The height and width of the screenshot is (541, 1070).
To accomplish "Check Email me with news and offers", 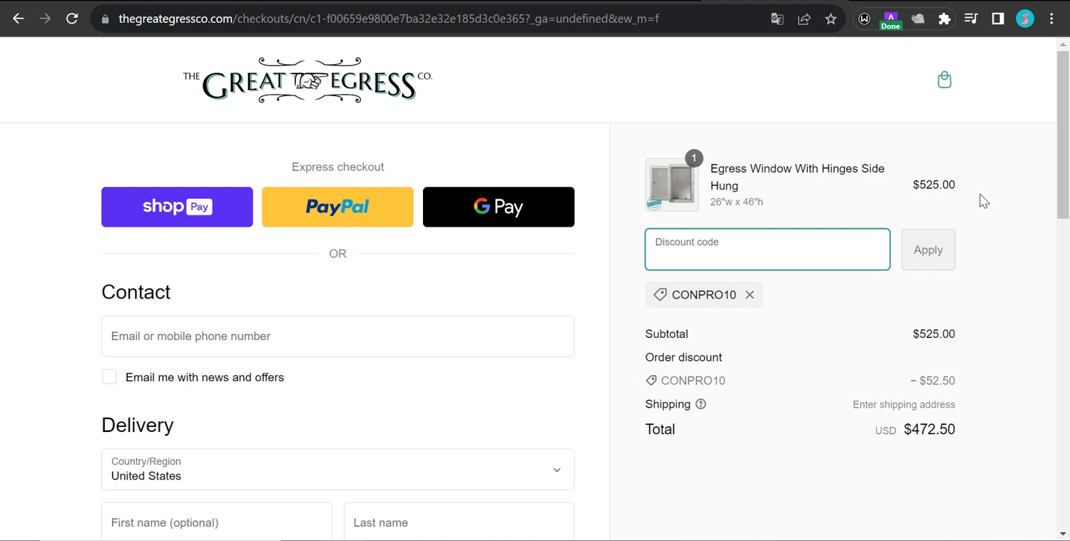I will tap(109, 377).
